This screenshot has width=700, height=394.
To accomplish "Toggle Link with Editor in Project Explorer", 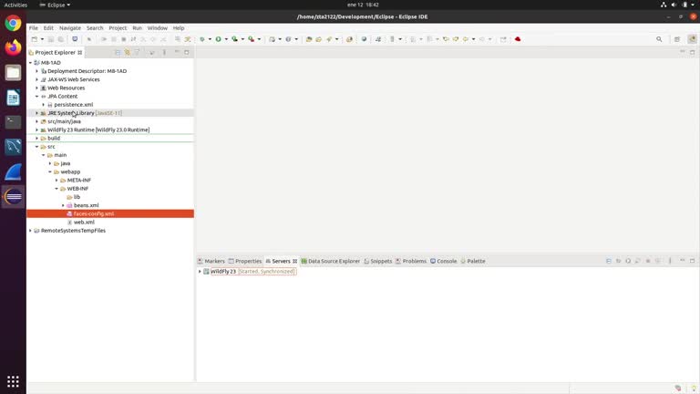I will tap(128, 52).
